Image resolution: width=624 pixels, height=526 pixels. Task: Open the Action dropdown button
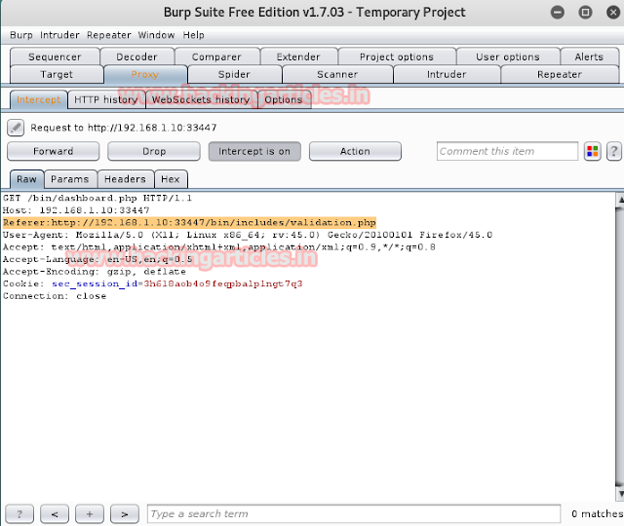[355, 152]
